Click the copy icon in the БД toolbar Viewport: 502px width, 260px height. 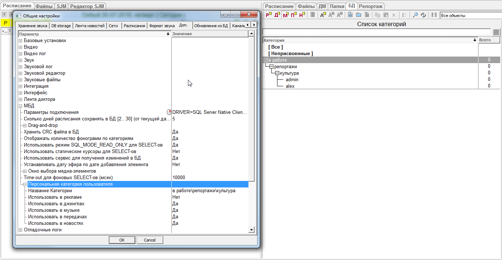(x=377, y=15)
